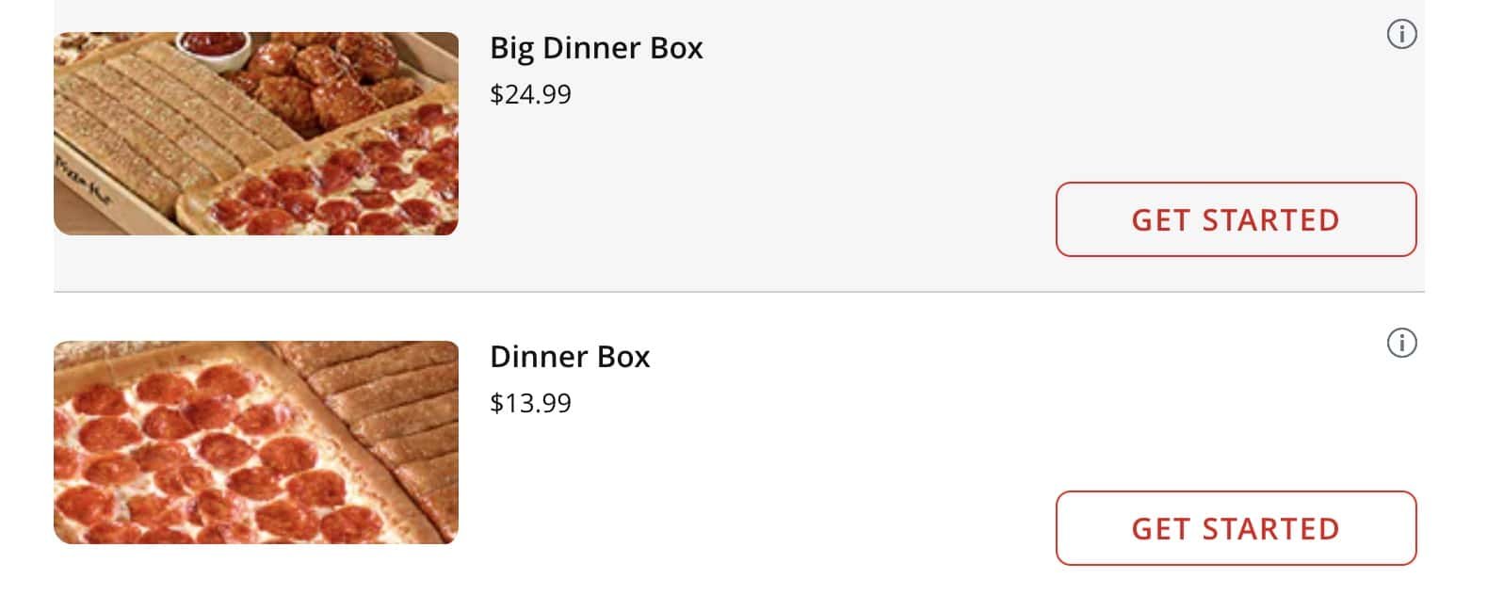Open the pepperoni pizza Dinner Box image
Viewport: 1503px width, 595px height.
coord(254,441)
